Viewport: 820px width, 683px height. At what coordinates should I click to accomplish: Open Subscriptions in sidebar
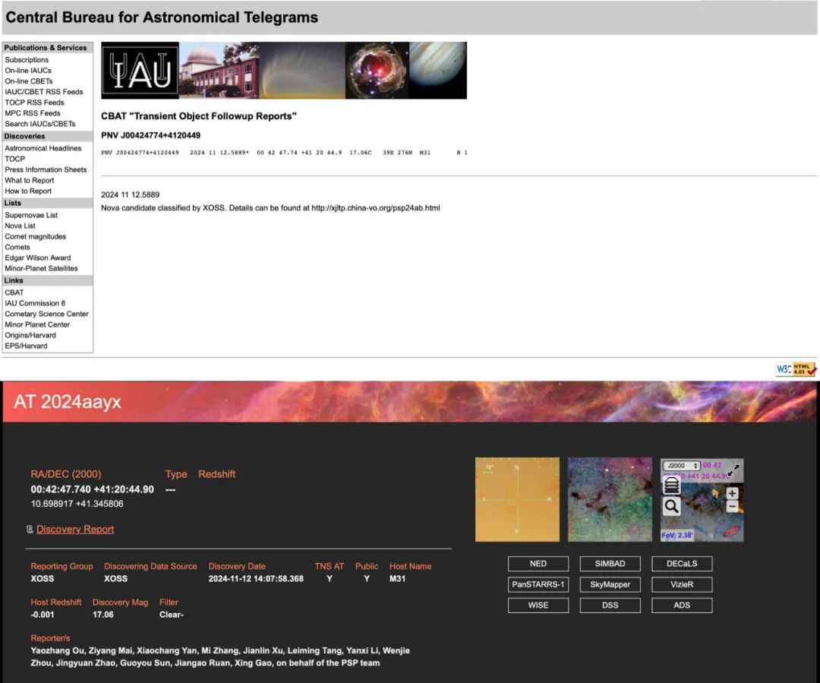coord(27,60)
